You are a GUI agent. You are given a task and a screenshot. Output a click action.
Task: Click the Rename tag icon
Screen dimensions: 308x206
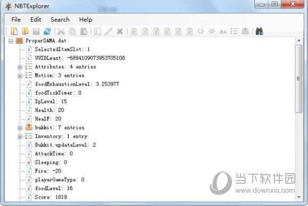97,31
